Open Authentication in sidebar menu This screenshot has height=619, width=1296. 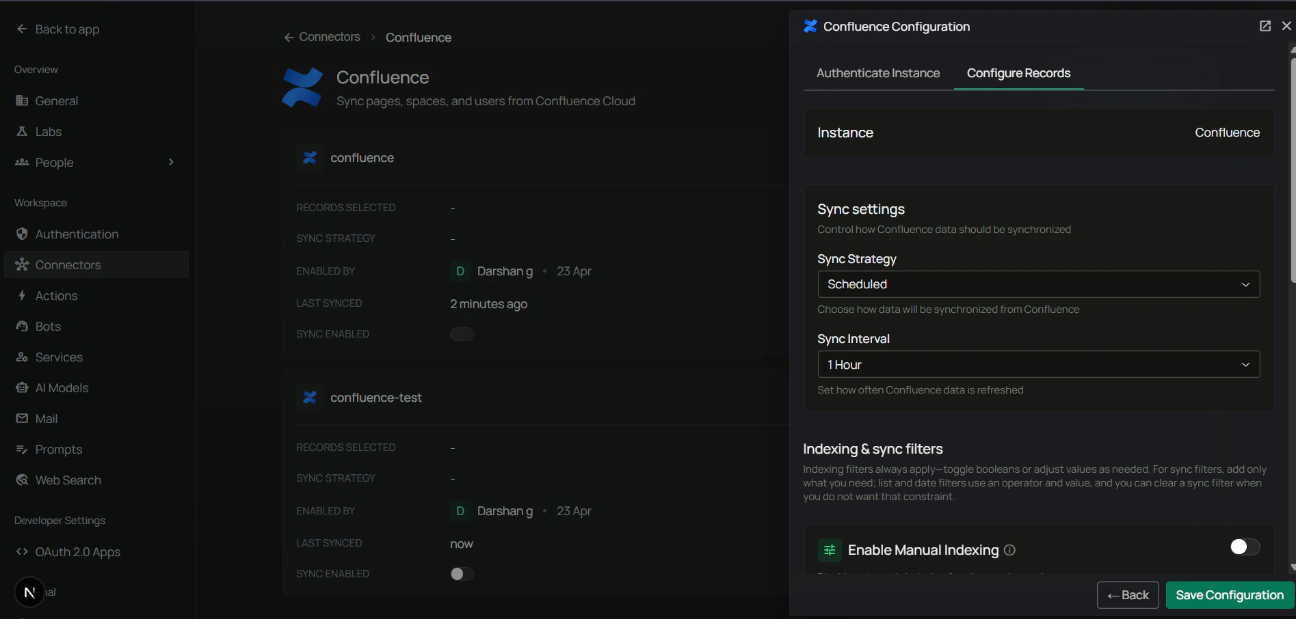(x=96, y=234)
